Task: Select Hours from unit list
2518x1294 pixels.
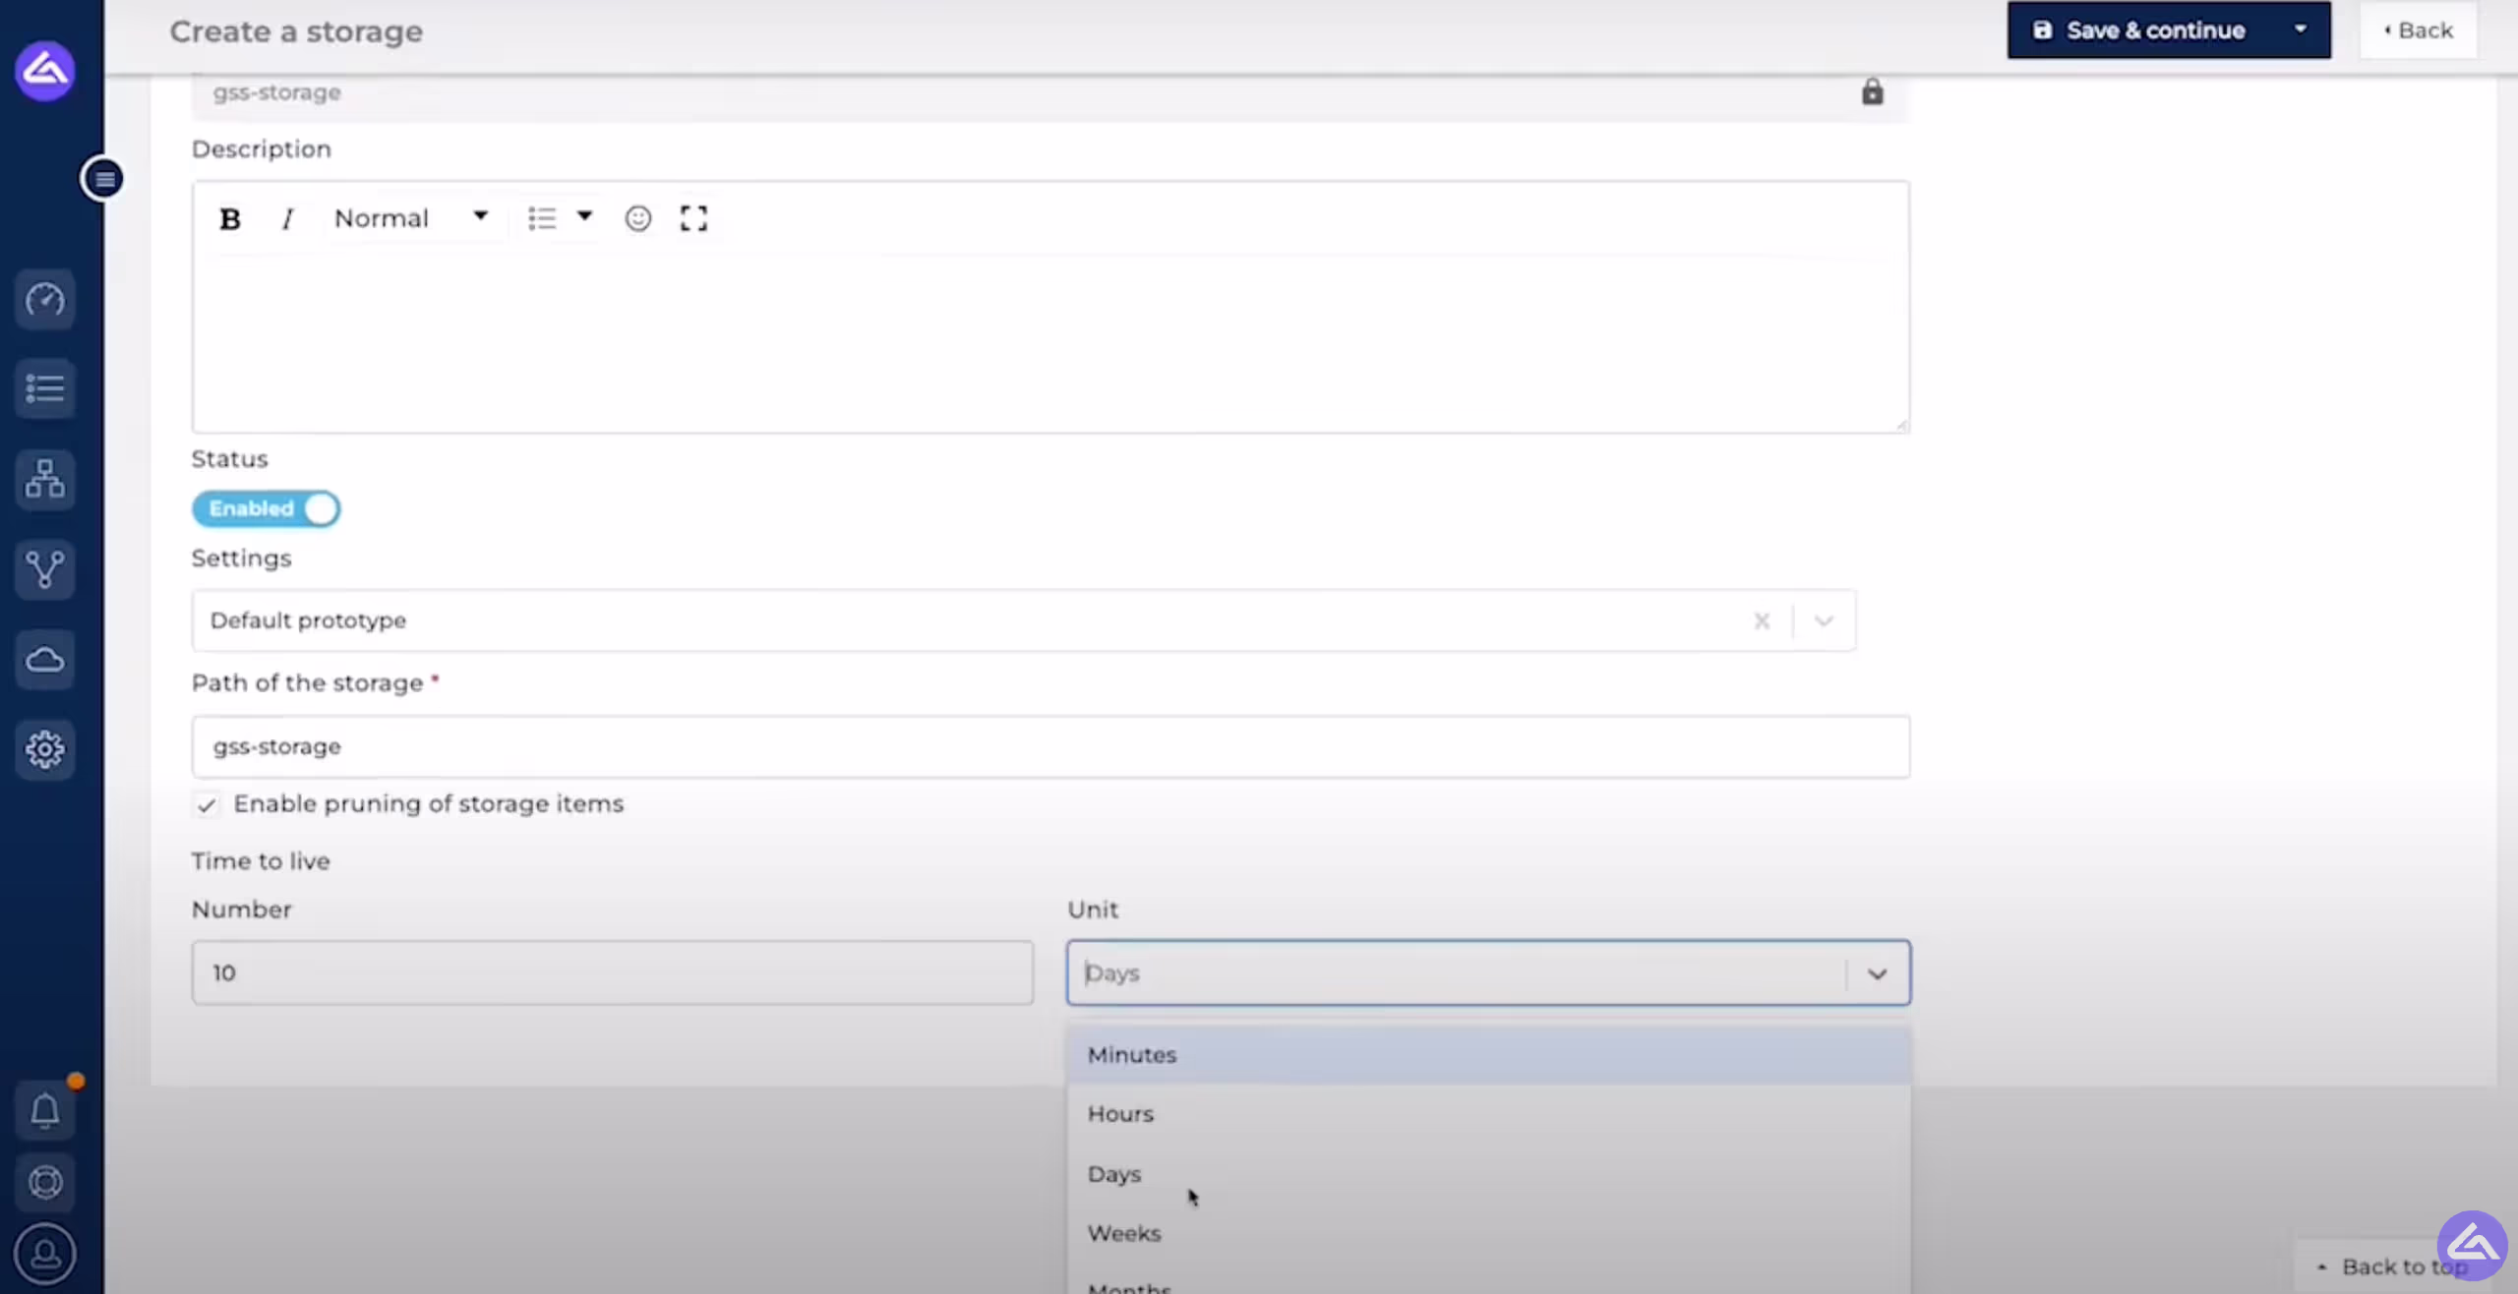Action: pyautogui.click(x=1489, y=1114)
